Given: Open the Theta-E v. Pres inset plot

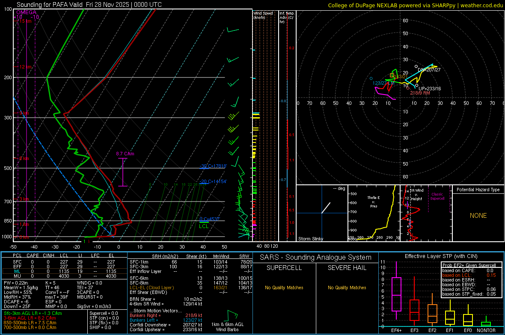Looking at the screenshot, I should pos(374,213).
